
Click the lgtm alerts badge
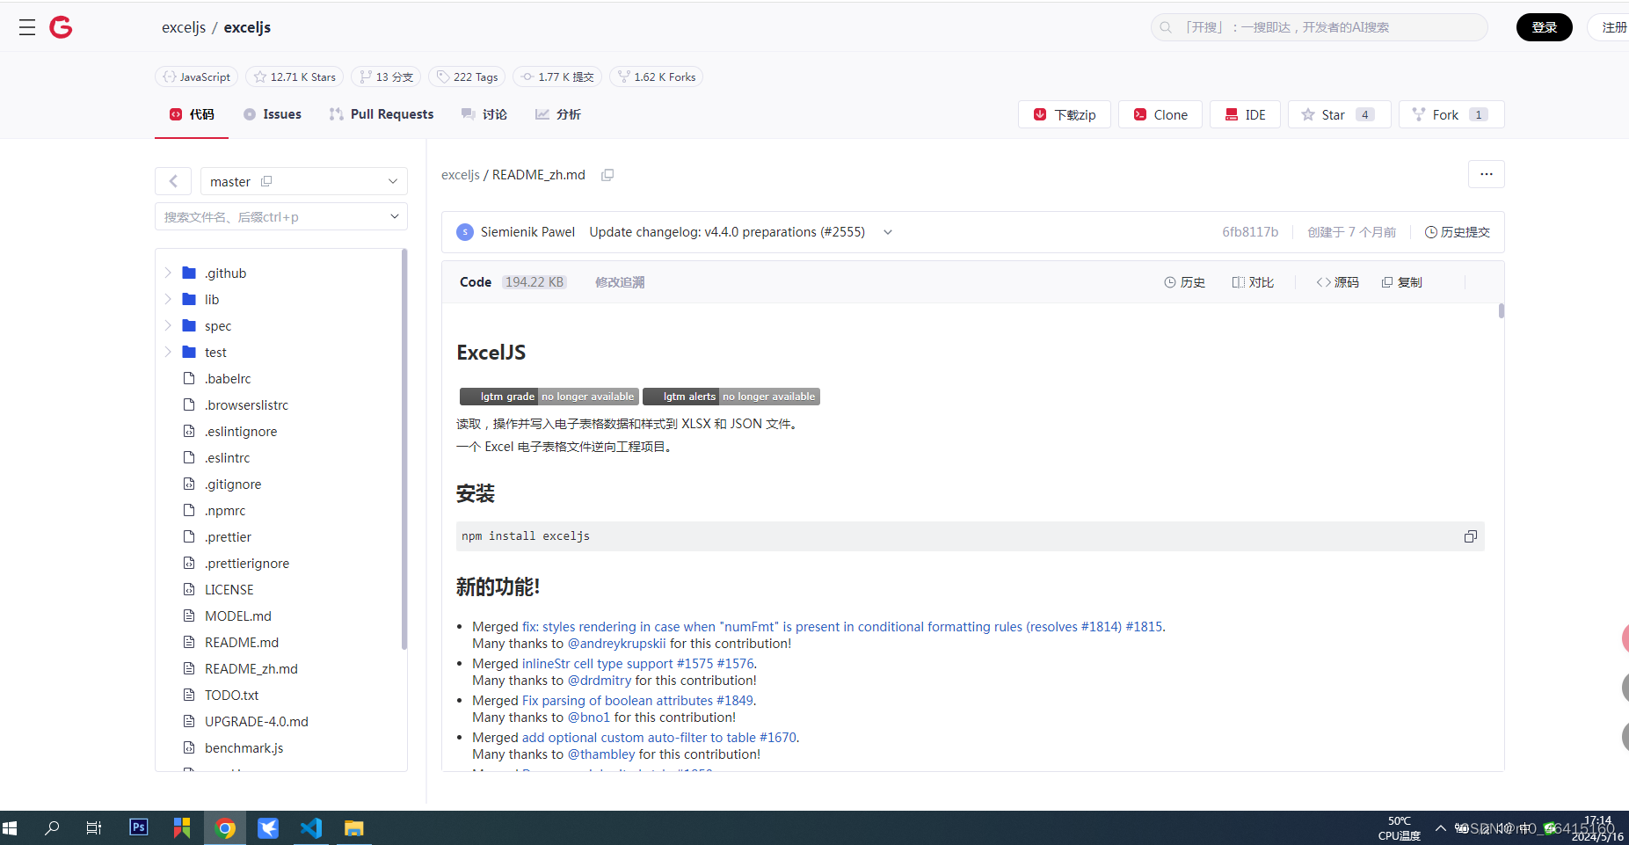point(731,397)
